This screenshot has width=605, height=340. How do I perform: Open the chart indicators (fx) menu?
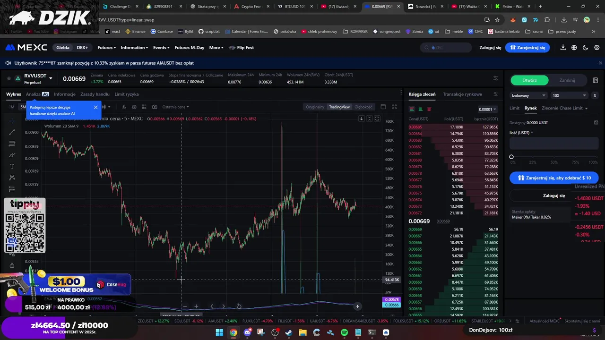tap(124, 107)
